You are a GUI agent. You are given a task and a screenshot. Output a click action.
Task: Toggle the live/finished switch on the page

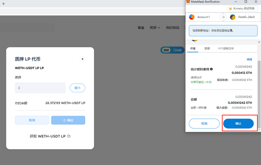coord(172,50)
